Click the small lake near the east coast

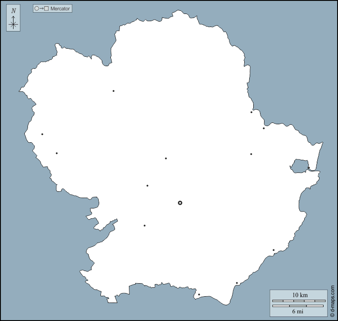pos(297,166)
